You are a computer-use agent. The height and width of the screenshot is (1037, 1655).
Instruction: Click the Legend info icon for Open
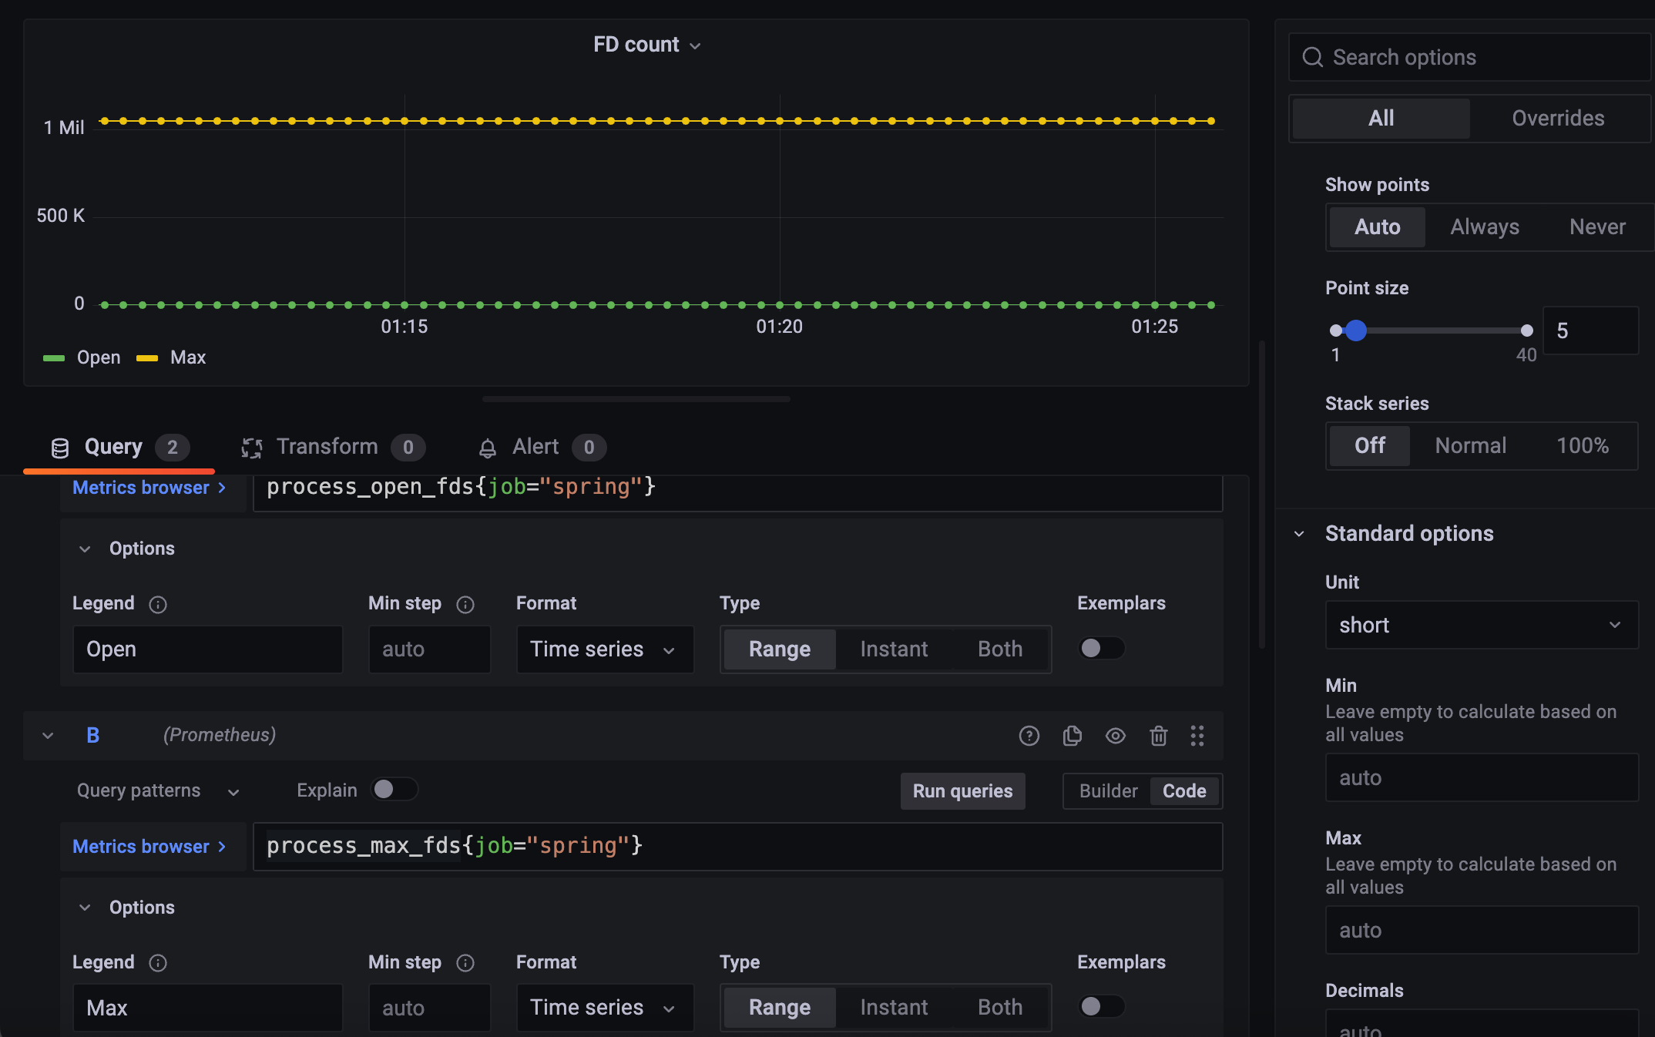(158, 605)
